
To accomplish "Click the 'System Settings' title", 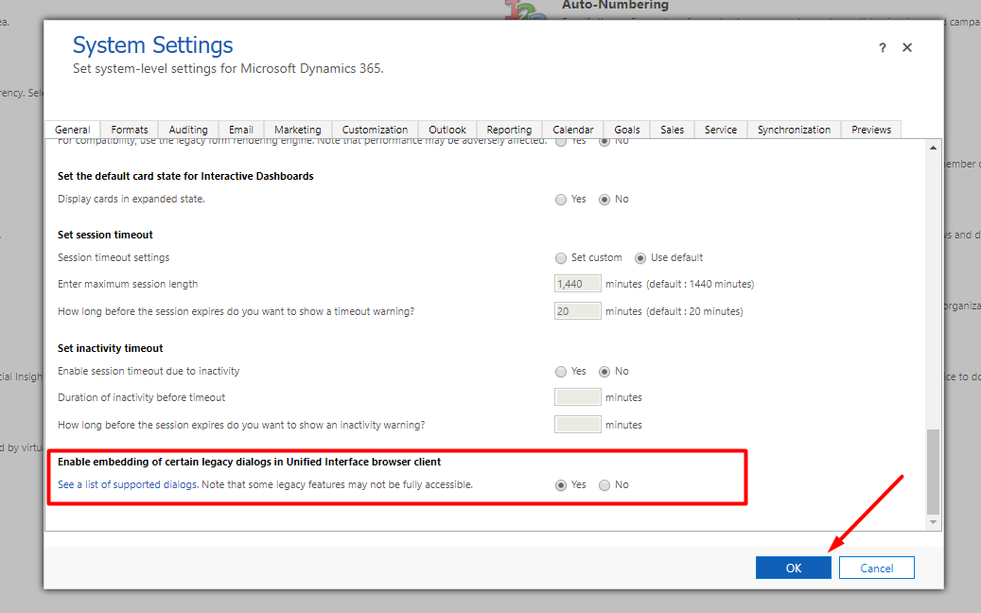I will tap(152, 45).
